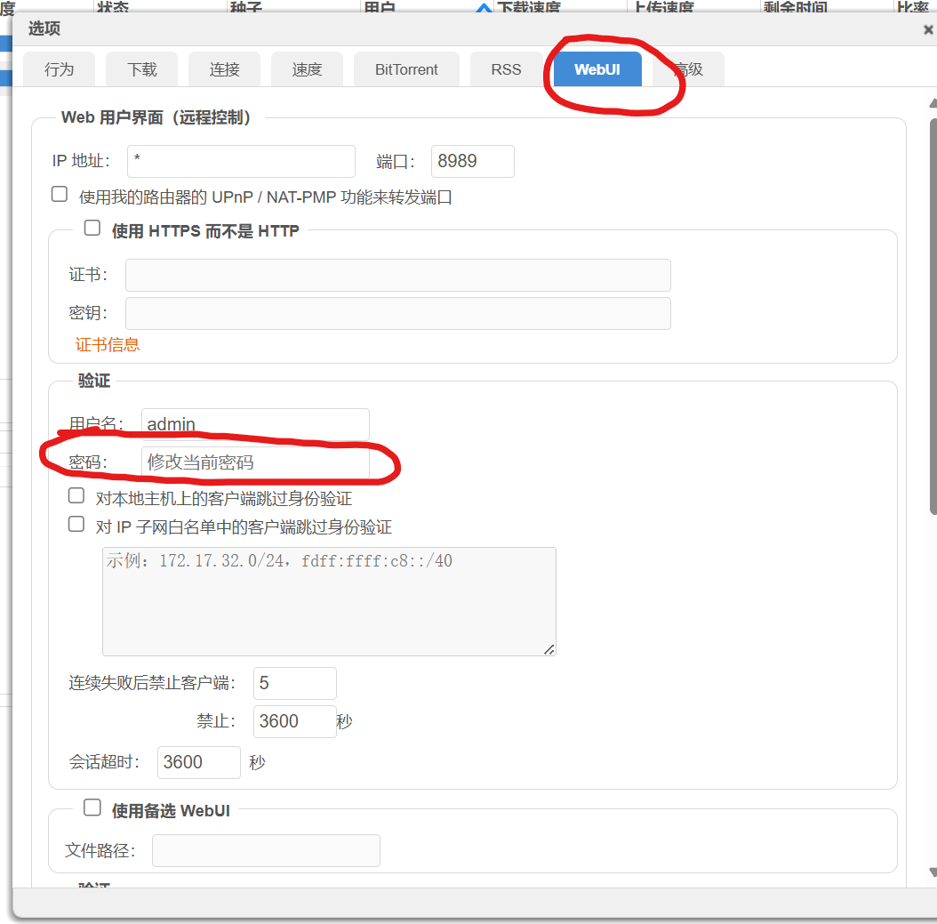Viewport: 937px width, 924px height.
Task: Go to the BitTorrent tab
Action: [x=406, y=69]
